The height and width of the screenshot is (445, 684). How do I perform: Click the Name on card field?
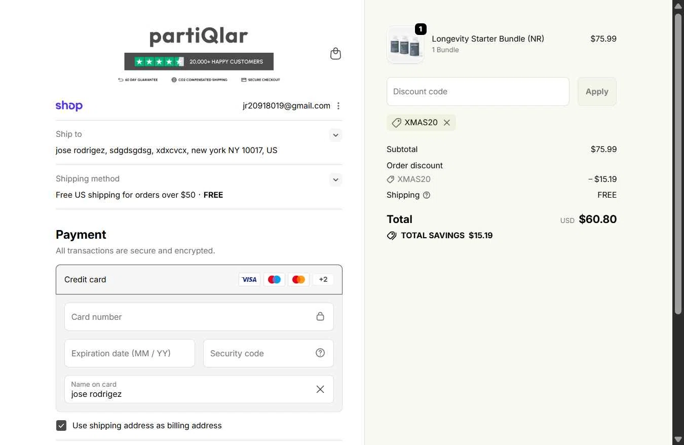click(199, 389)
